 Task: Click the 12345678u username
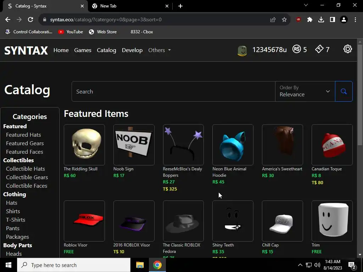[269, 50]
